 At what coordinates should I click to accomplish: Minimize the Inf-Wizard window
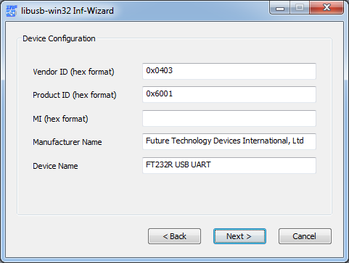point(280,8)
